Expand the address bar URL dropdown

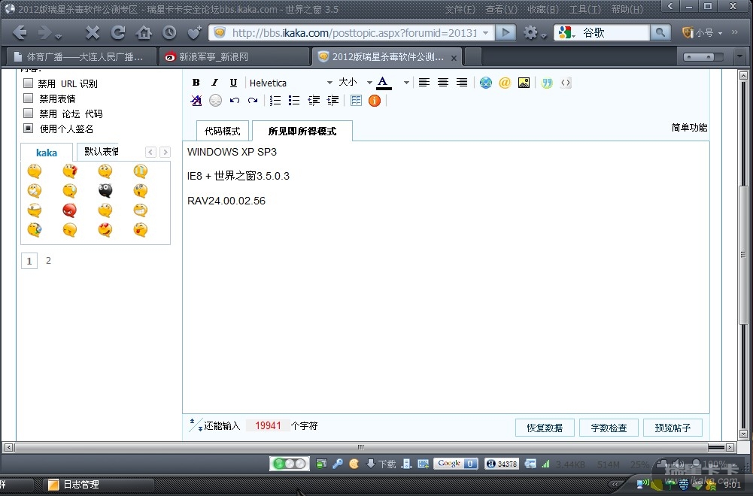tap(486, 32)
